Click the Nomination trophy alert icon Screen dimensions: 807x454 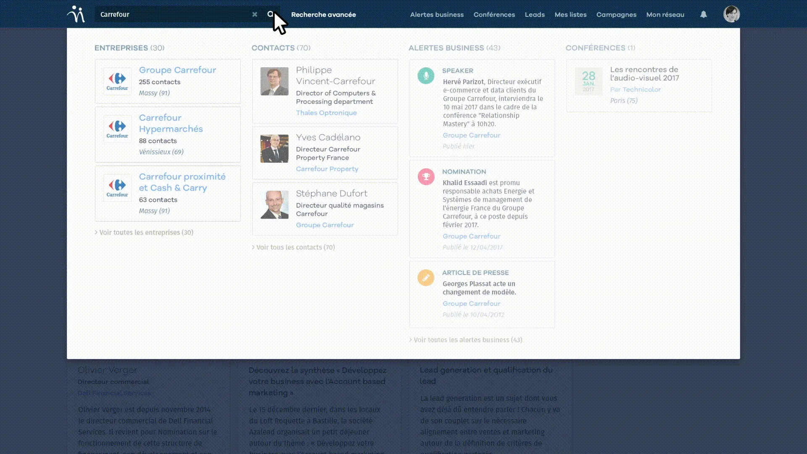pos(426,177)
